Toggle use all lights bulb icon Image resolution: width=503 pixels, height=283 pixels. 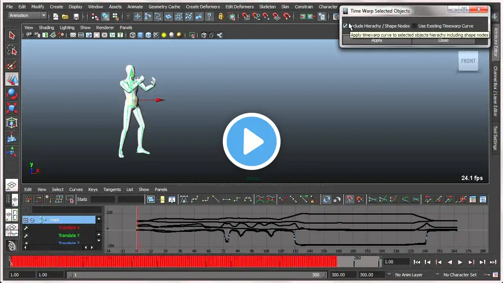(164, 35)
